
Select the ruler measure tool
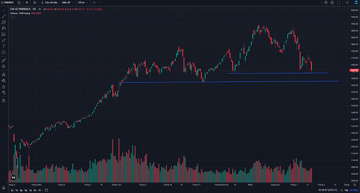point(4,61)
